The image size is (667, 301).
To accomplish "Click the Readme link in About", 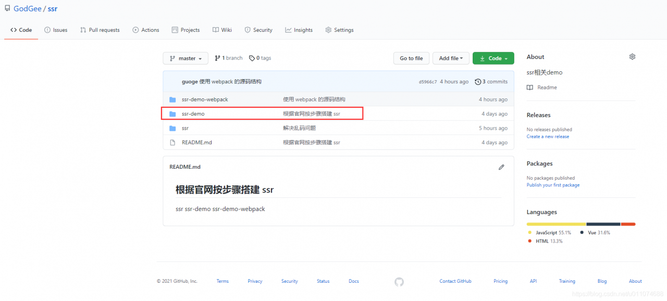I will (542, 87).
